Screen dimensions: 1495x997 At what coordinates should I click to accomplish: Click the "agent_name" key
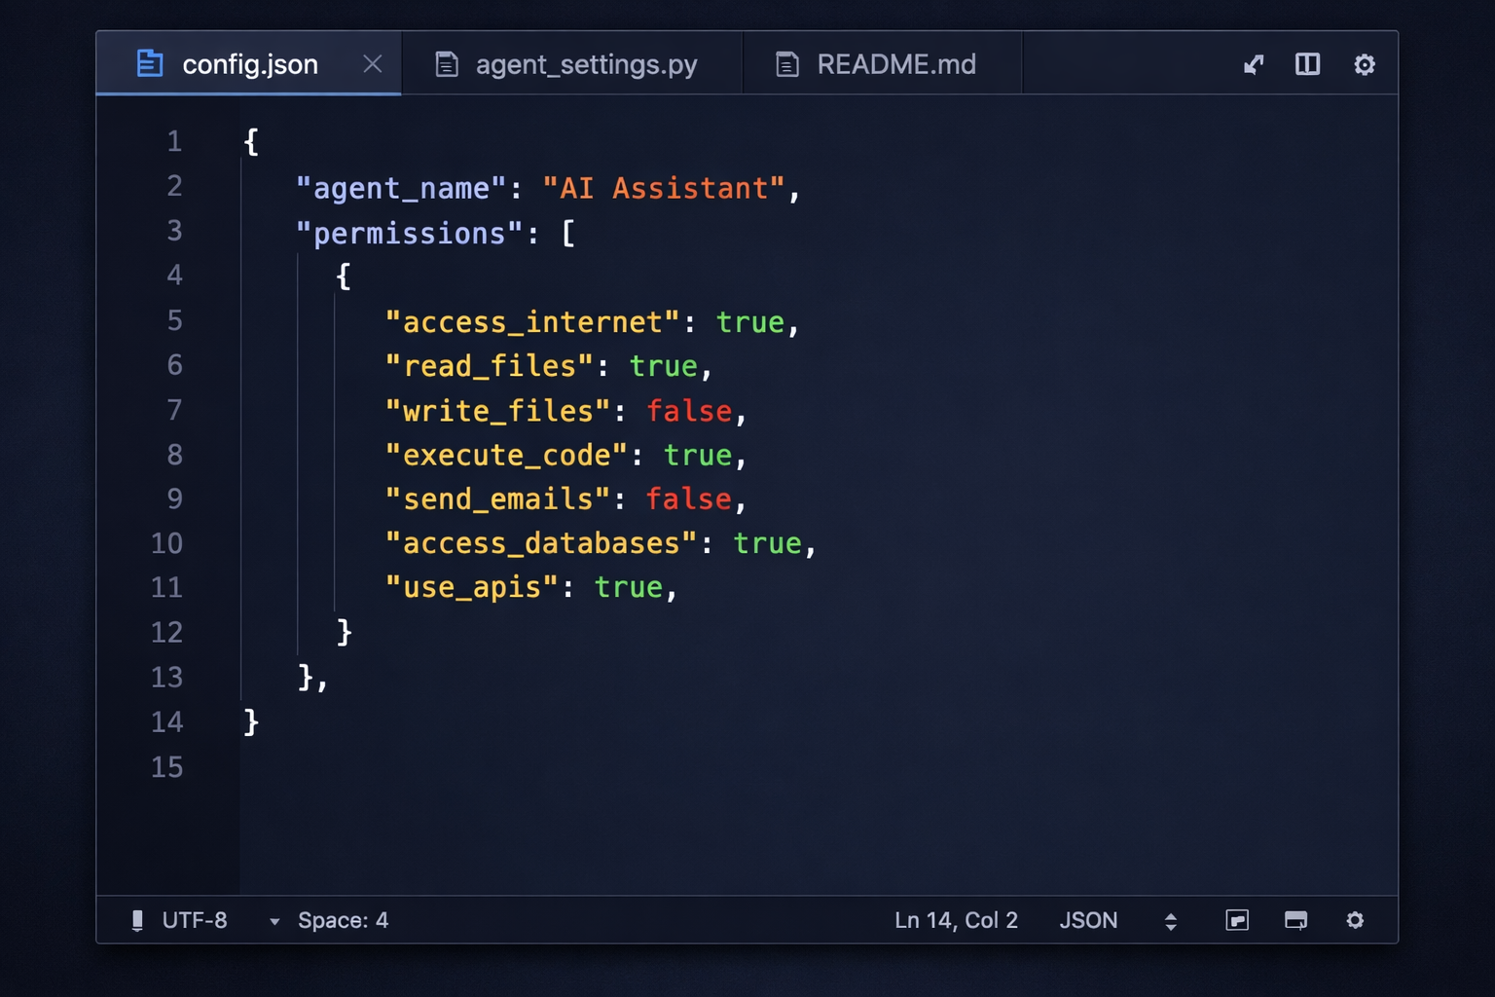coord(401,188)
